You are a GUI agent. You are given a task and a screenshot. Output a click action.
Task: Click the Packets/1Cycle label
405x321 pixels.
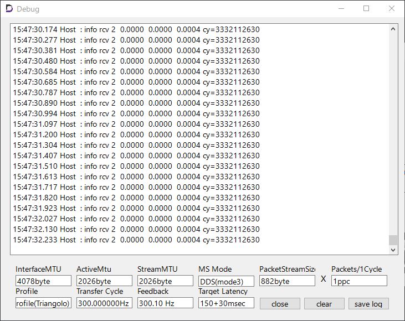pos(356,269)
